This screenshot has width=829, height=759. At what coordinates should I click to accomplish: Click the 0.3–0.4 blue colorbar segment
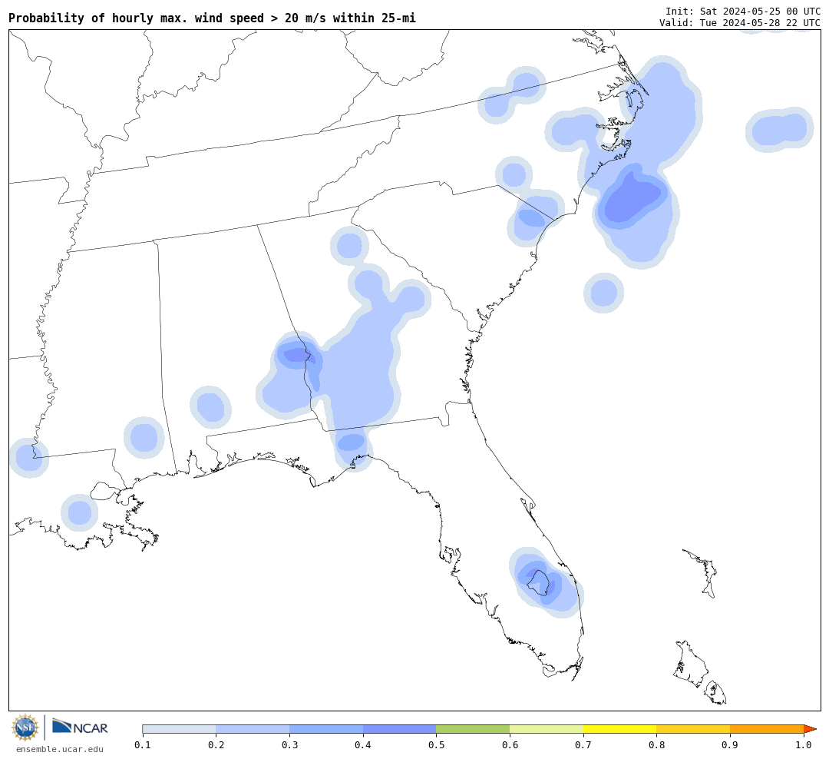[x=326, y=729]
